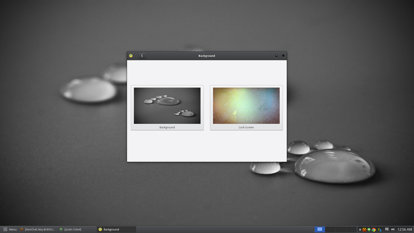Open the Menu button on the panel
Screen dimensions: 414x233
10,229
